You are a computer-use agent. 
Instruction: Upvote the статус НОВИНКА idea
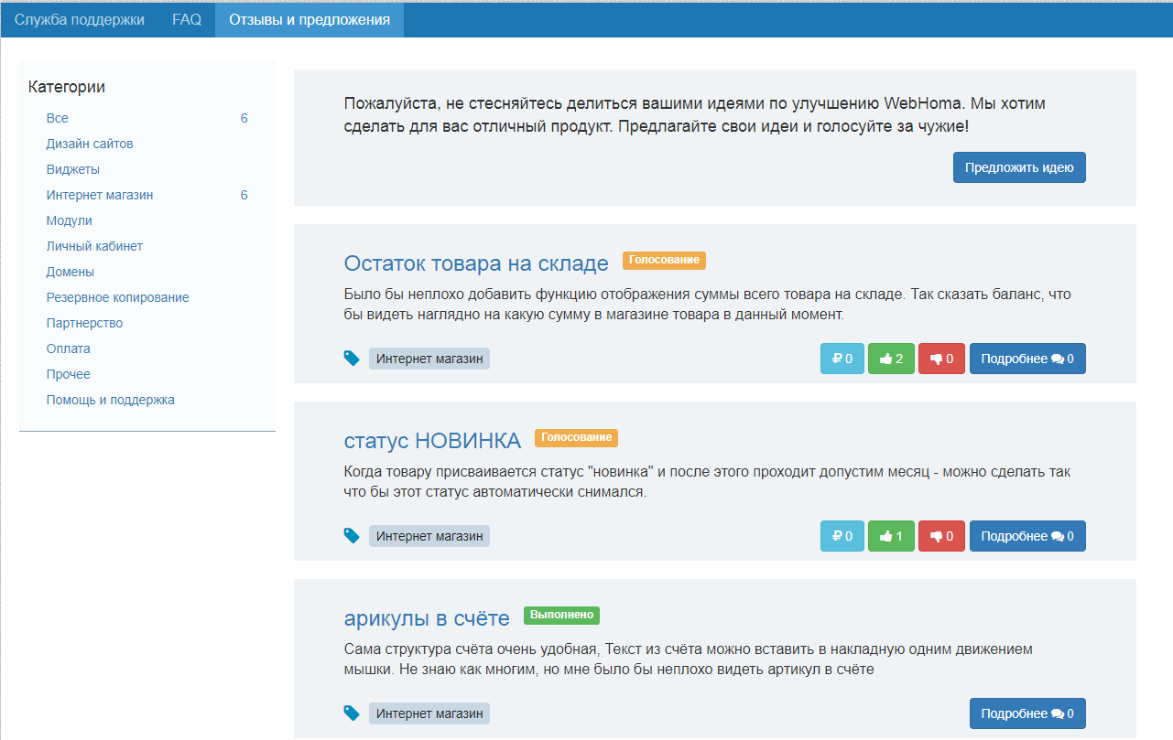(891, 536)
